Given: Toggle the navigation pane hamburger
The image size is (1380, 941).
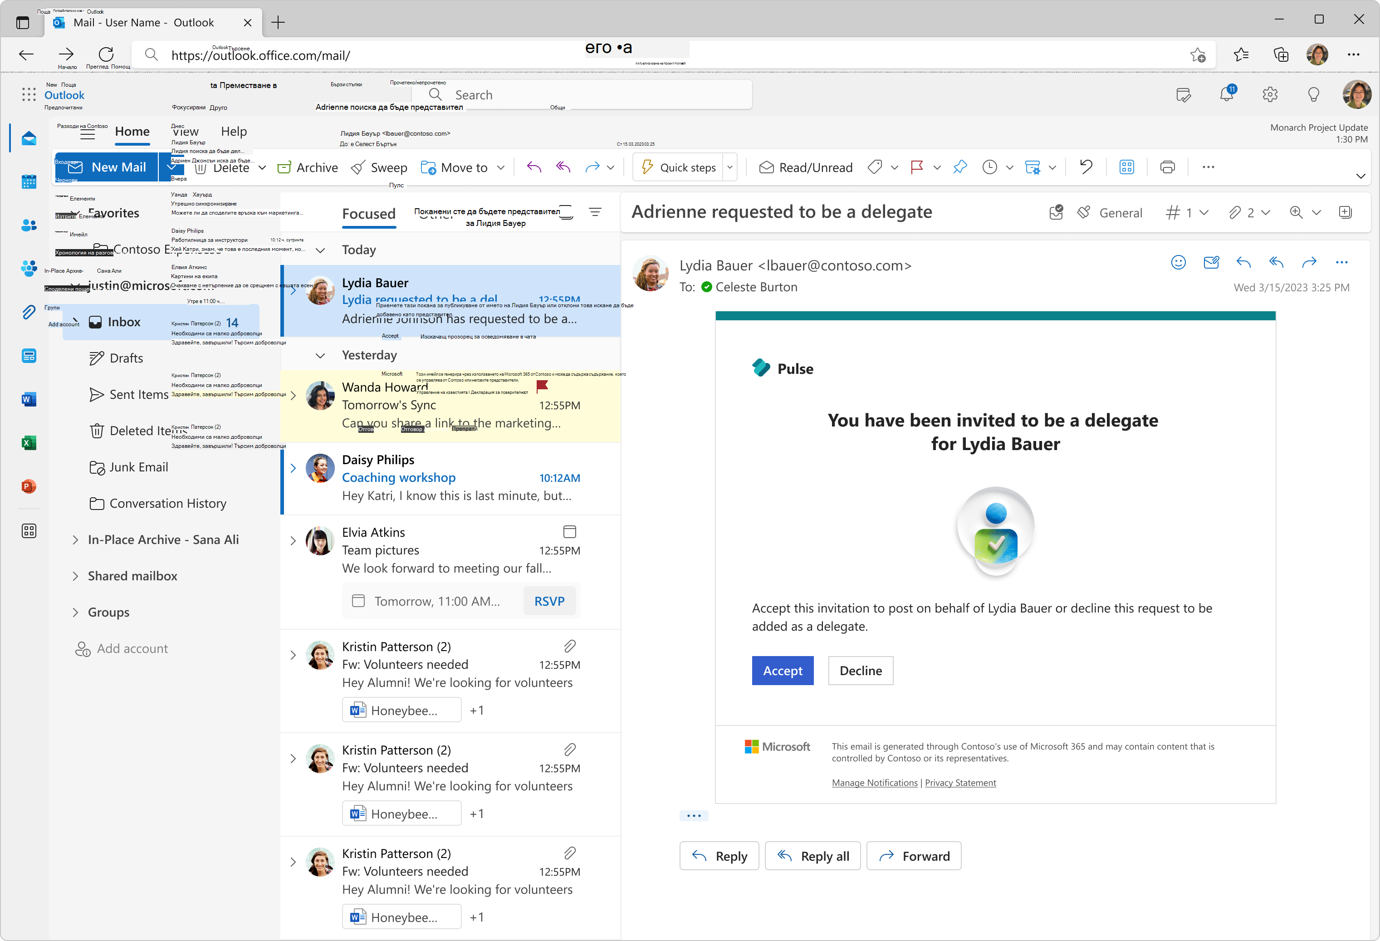Looking at the screenshot, I should (87, 134).
